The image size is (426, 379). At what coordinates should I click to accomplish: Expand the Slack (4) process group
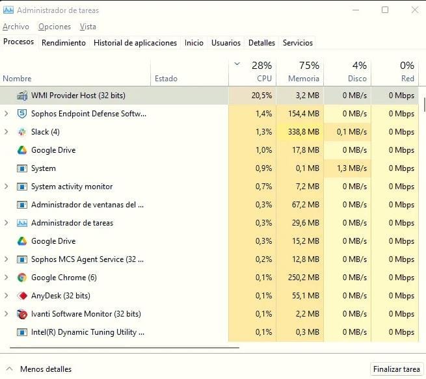click(x=7, y=132)
